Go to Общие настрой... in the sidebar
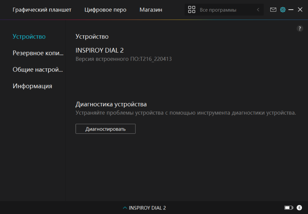The width and height of the screenshot is (308, 214). (x=38, y=70)
